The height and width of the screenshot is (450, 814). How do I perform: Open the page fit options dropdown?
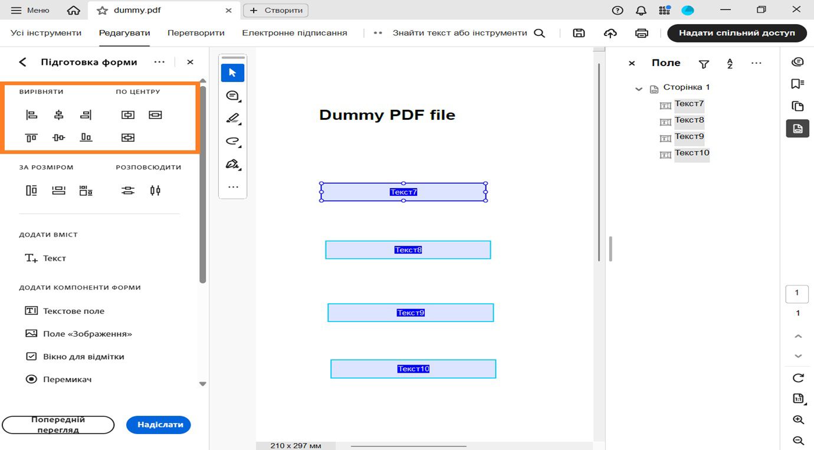798,399
